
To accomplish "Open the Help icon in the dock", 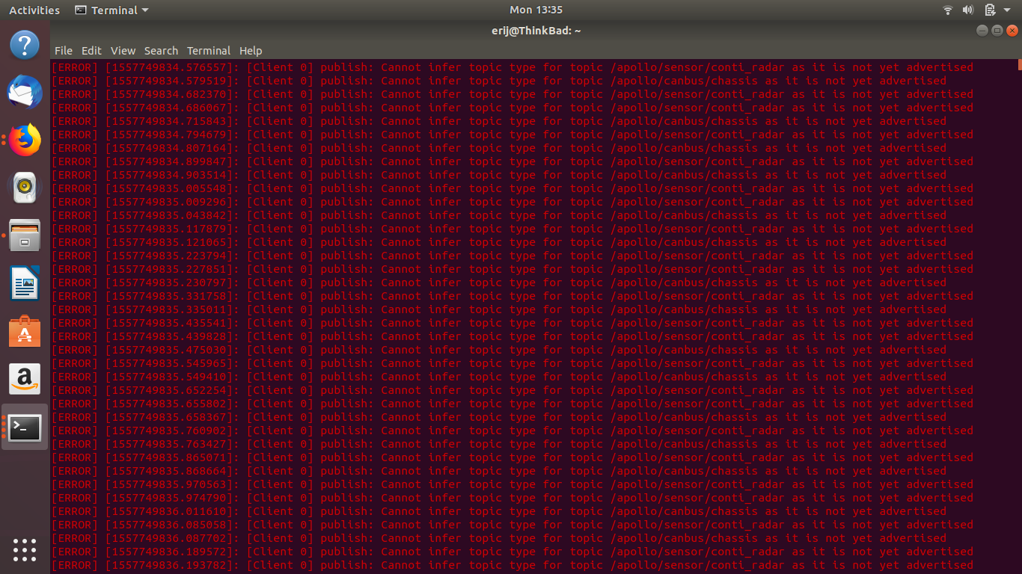I will [x=25, y=45].
